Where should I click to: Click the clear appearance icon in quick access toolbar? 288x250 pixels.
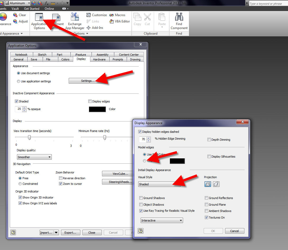(x=40, y=3)
